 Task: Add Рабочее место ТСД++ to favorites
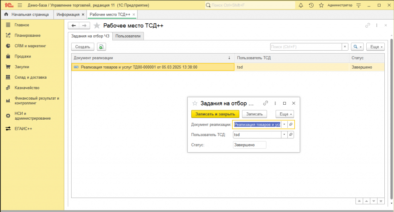click(x=97, y=26)
